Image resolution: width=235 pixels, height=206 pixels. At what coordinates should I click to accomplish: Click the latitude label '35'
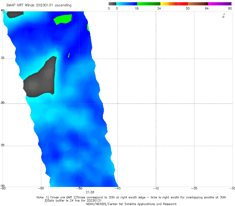3,58
